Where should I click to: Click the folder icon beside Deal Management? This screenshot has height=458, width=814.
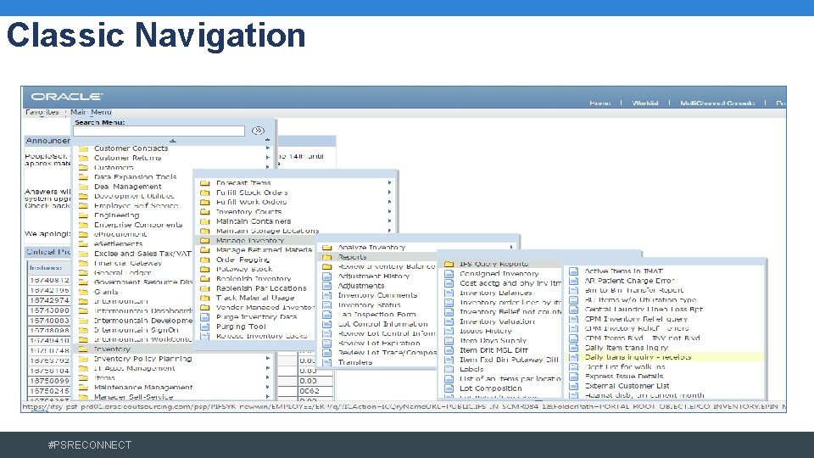coord(83,187)
